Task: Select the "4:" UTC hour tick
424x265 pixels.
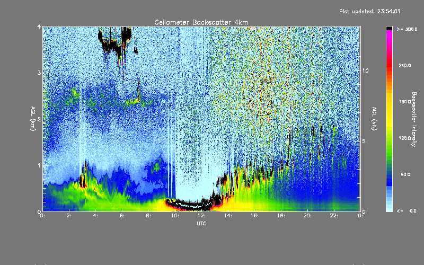Action: click(96, 216)
